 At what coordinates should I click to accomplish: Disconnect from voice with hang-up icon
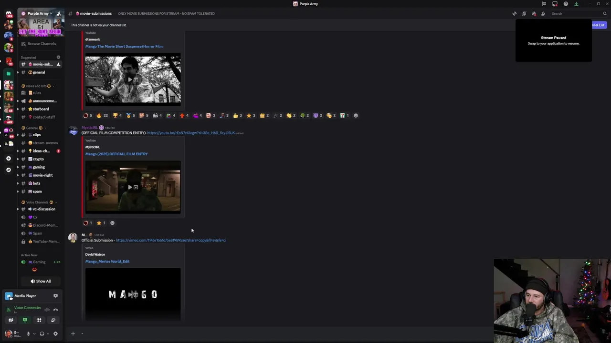pos(55,310)
